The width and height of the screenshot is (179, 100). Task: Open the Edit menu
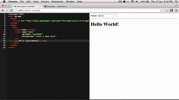click(29, 1)
